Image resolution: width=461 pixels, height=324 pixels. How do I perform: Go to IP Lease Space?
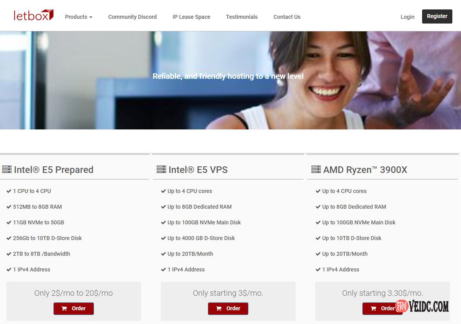coord(191,17)
